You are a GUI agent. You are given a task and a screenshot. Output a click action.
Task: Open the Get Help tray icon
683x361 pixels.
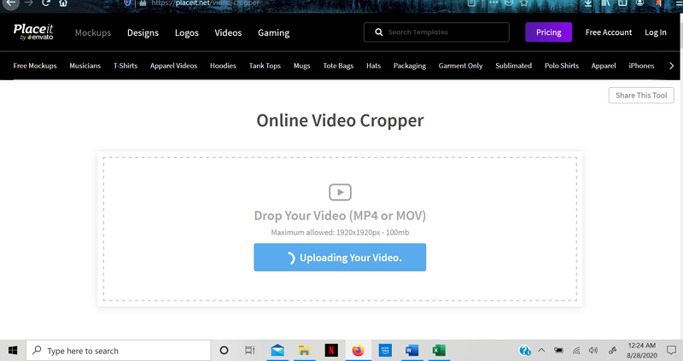pyautogui.click(x=524, y=351)
